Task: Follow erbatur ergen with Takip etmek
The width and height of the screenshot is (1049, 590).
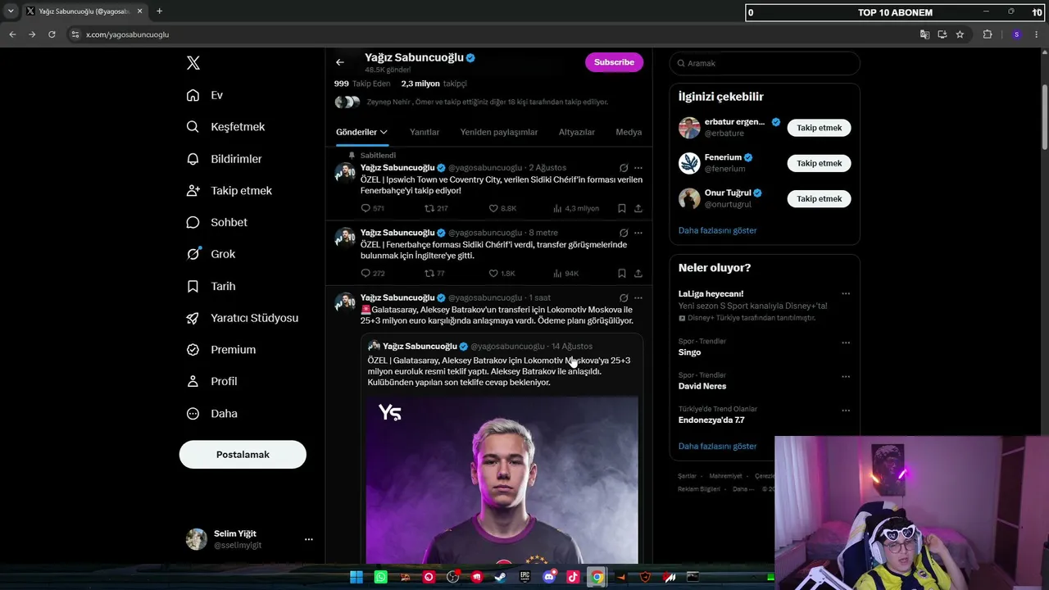Action: 819,128
